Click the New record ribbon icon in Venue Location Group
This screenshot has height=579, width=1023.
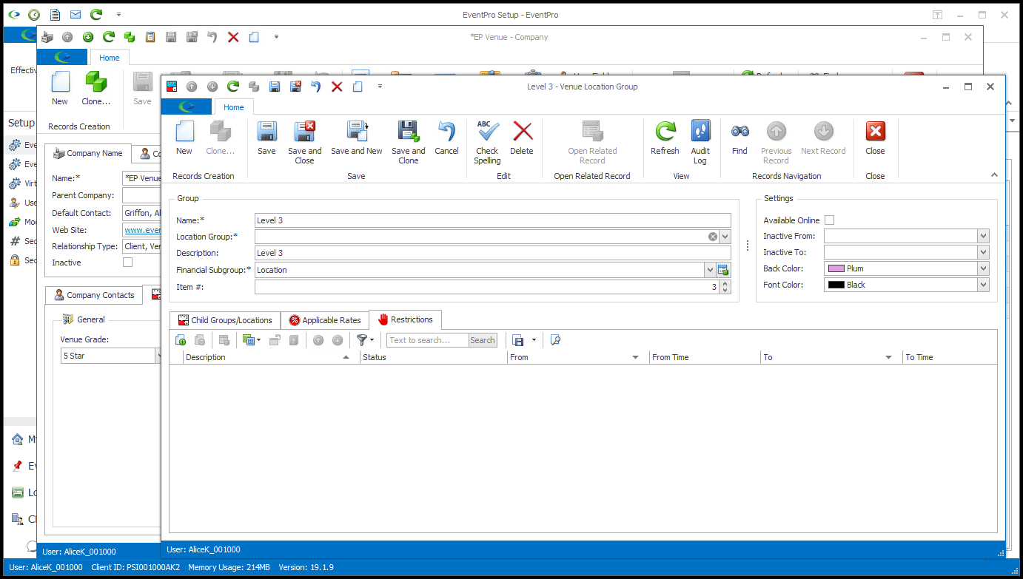(x=184, y=132)
